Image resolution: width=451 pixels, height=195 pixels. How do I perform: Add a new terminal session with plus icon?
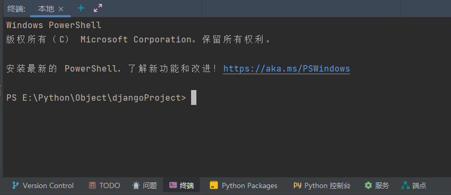81,8
